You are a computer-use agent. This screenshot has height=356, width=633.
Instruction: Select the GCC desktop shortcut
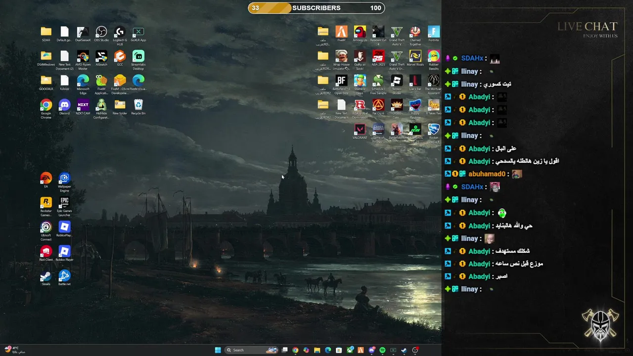120,58
